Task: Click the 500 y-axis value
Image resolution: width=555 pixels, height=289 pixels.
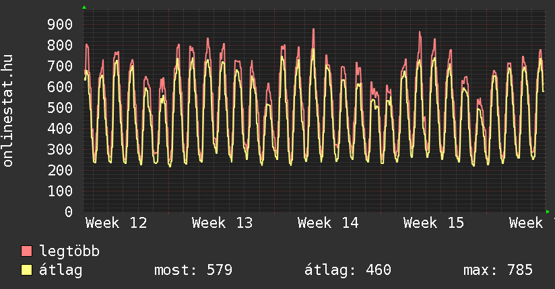Action: [x=59, y=108]
